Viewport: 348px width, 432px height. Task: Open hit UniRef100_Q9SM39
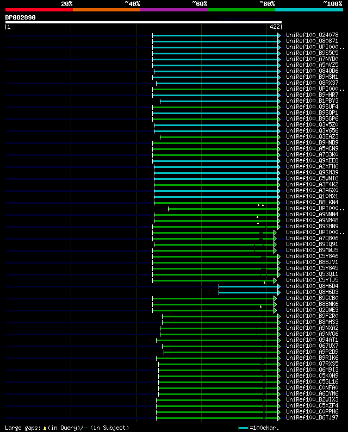click(x=312, y=172)
